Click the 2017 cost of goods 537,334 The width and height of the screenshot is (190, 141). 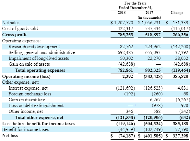(153, 29)
